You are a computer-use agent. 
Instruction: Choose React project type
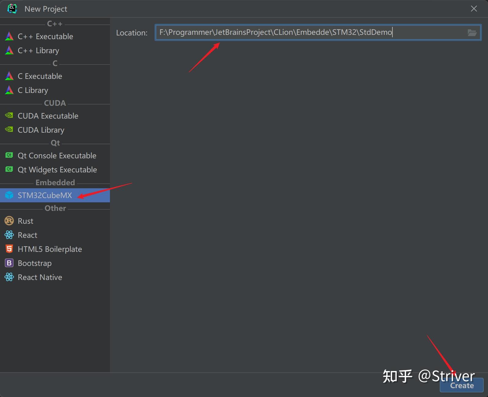(x=55, y=235)
